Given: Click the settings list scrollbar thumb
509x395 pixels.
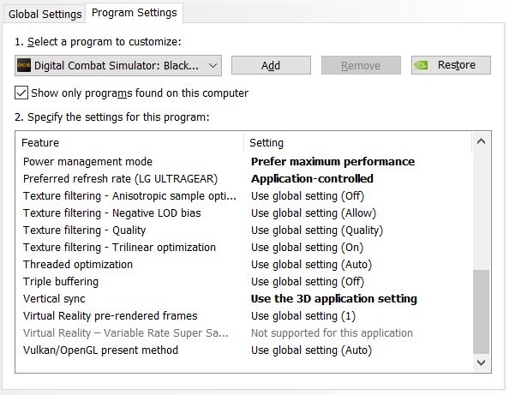Looking at the screenshot, I should click(481, 312).
